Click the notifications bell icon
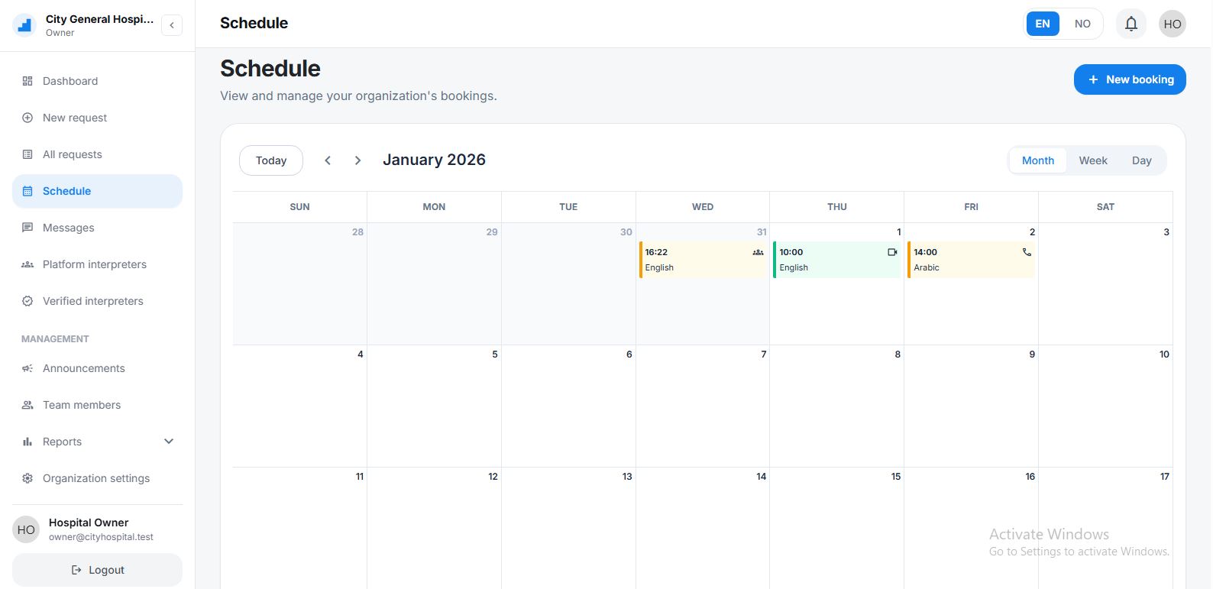 (x=1131, y=24)
